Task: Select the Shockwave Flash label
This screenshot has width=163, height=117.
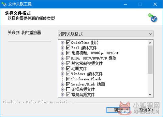Action: [86, 79]
